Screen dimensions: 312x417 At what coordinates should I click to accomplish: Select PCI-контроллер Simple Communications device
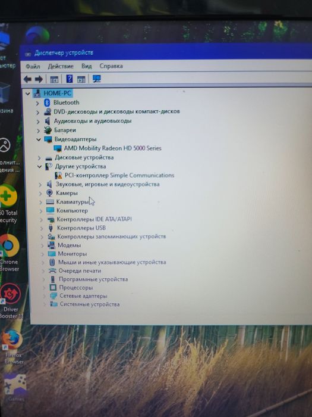pyautogui.click(x=119, y=176)
